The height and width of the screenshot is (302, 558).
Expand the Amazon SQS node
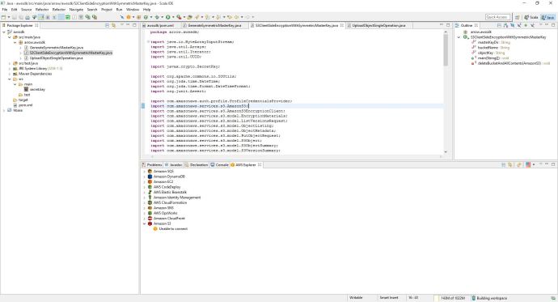(x=144, y=172)
